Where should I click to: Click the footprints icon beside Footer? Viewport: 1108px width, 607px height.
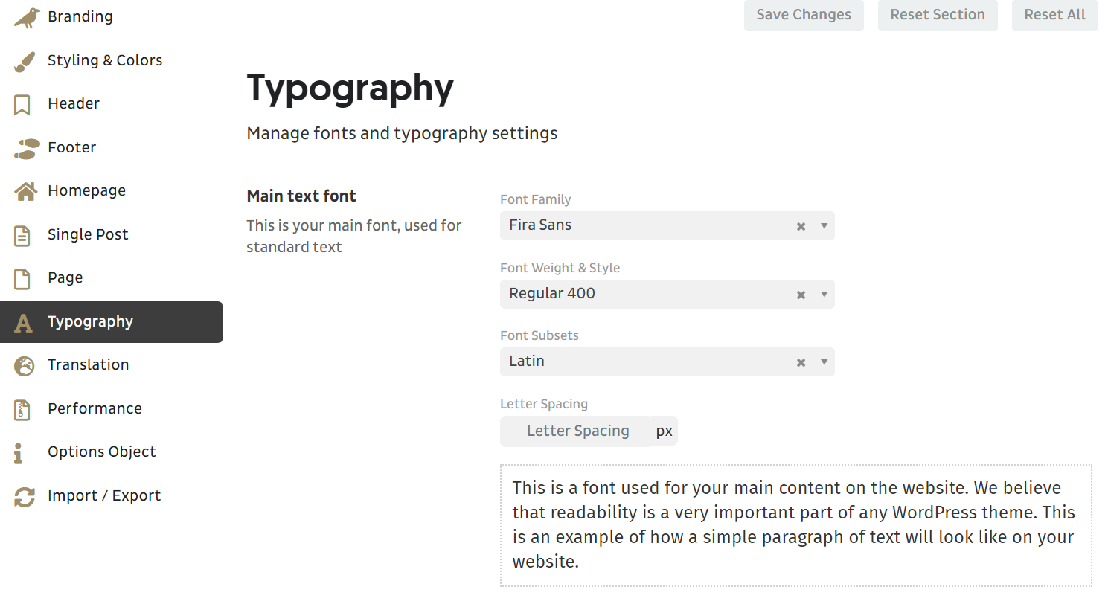coord(26,149)
